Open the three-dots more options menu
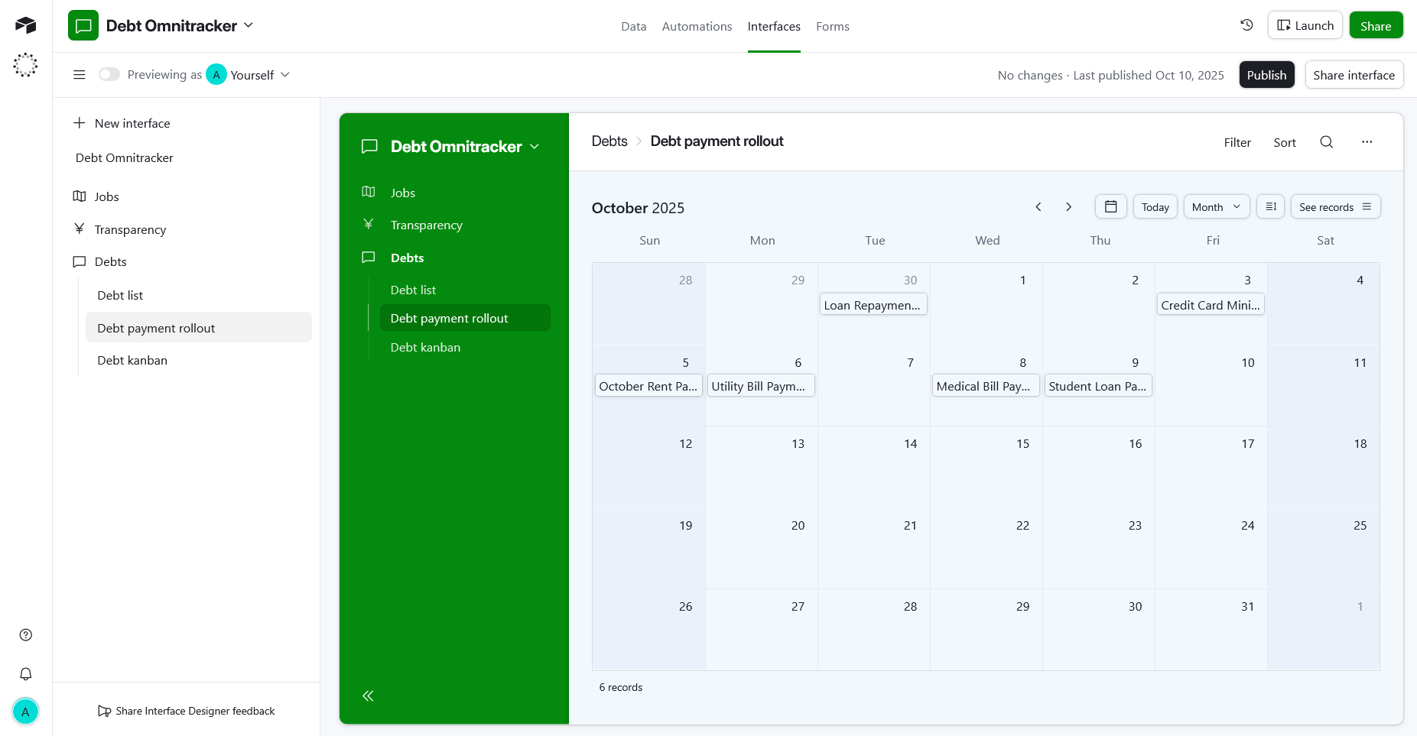Viewport: 1417px width, 736px height. (x=1367, y=142)
